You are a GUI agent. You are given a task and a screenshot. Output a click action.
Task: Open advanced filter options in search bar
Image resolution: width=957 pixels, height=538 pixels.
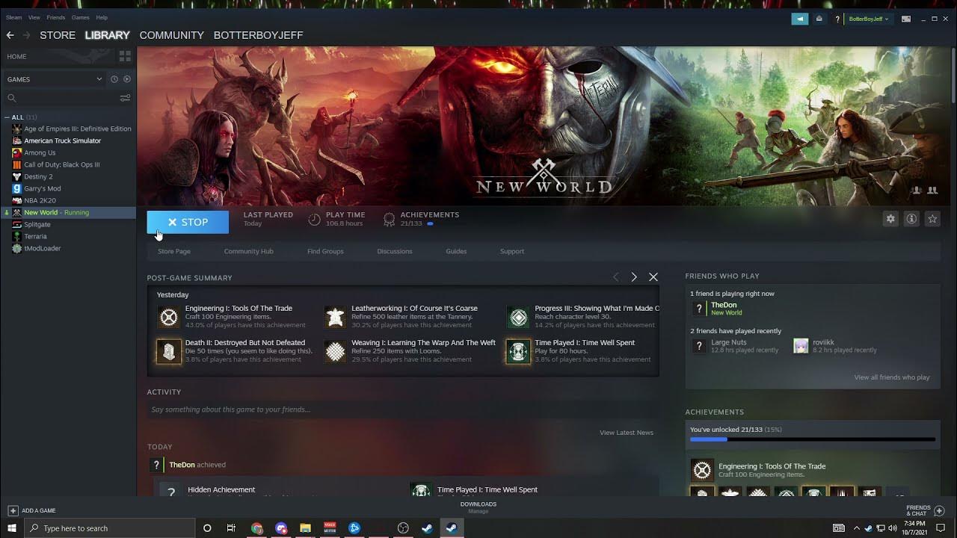(x=125, y=98)
